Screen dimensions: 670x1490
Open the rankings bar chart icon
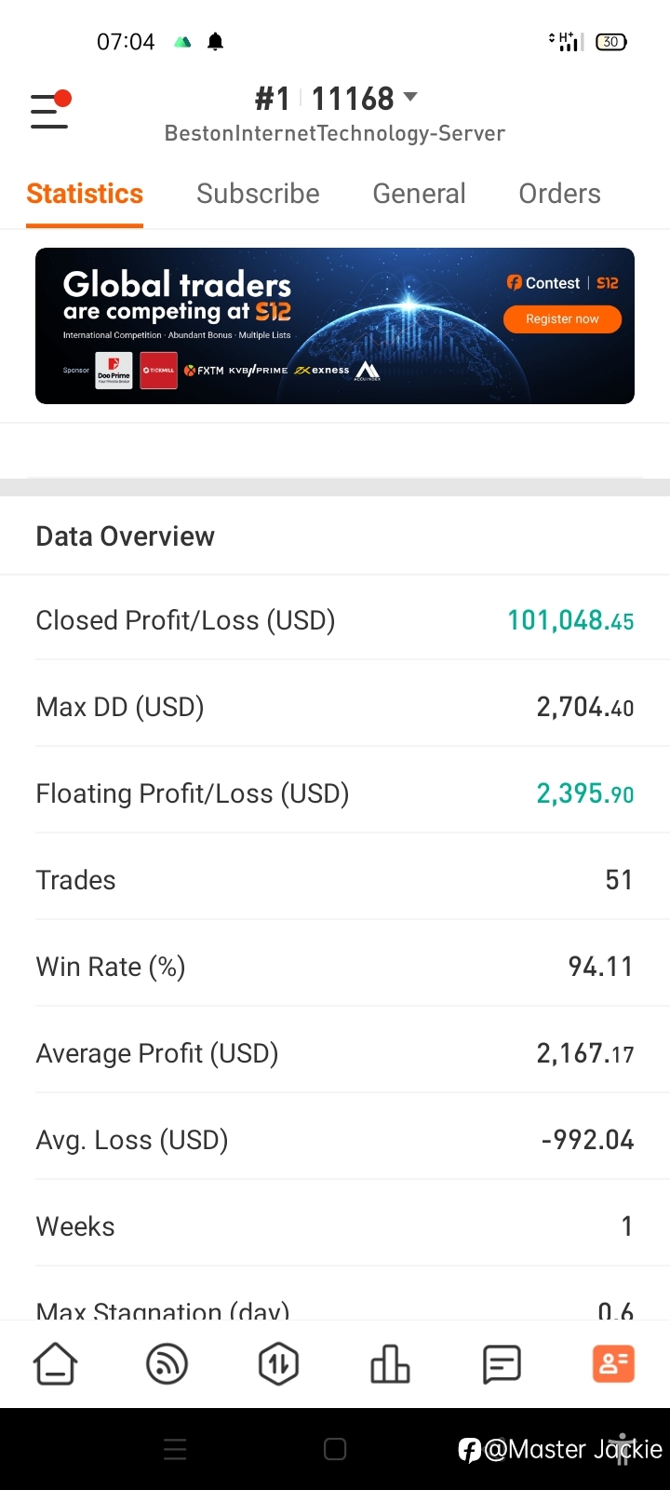pos(390,1365)
